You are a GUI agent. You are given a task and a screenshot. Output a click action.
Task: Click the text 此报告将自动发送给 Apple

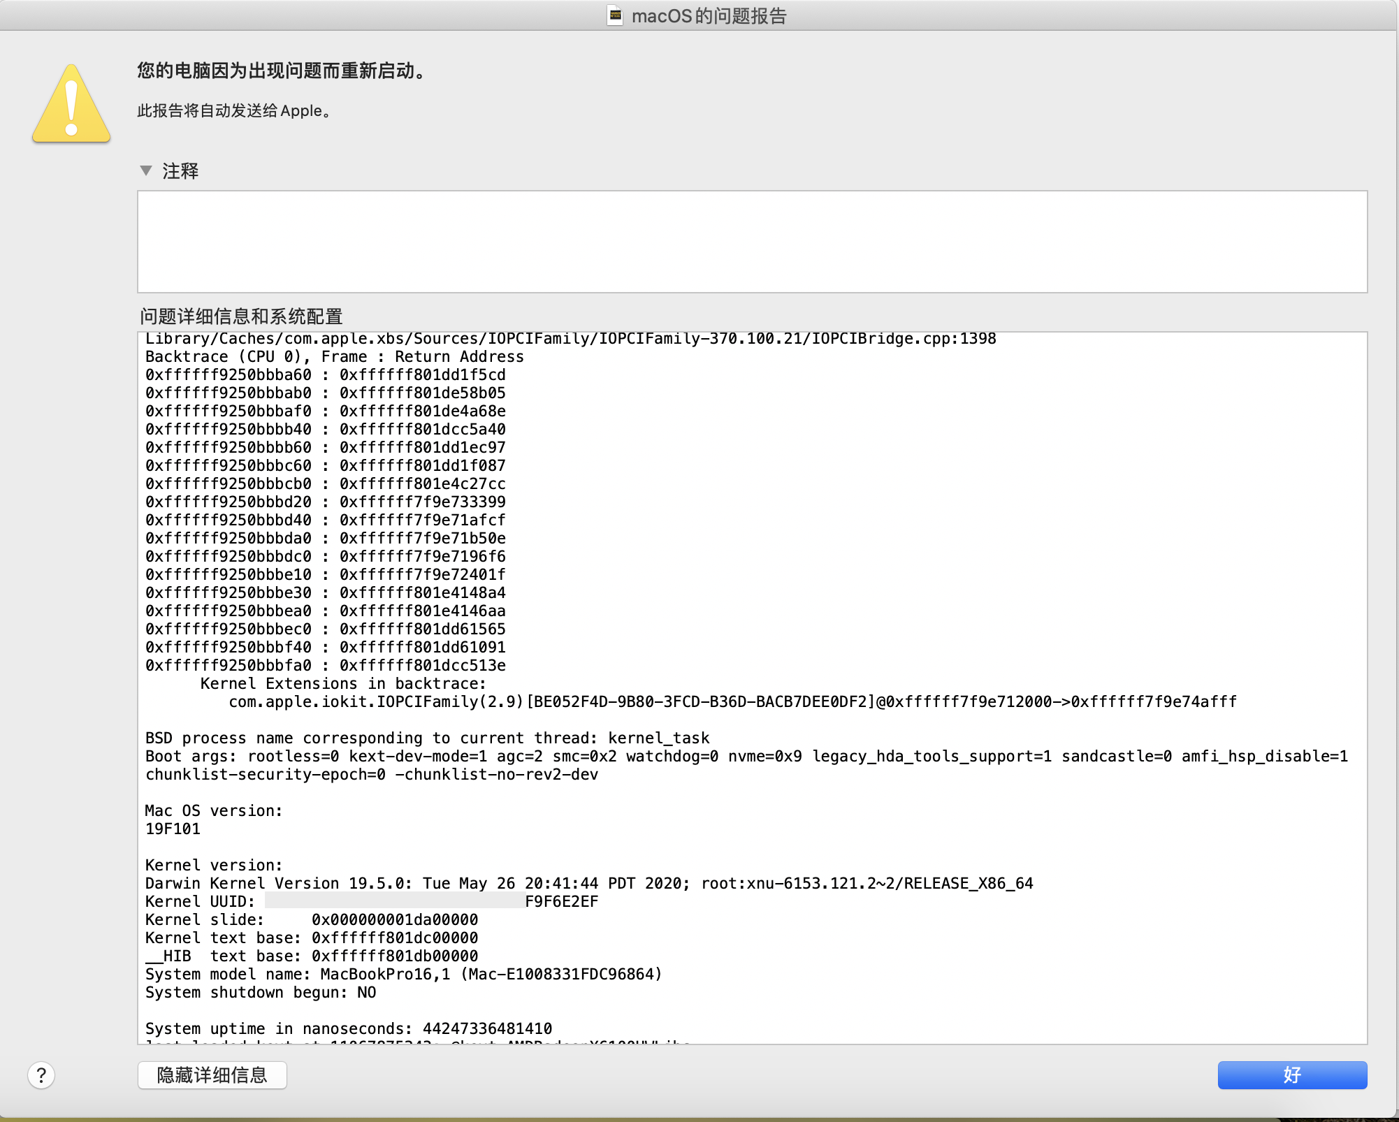click(x=233, y=111)
